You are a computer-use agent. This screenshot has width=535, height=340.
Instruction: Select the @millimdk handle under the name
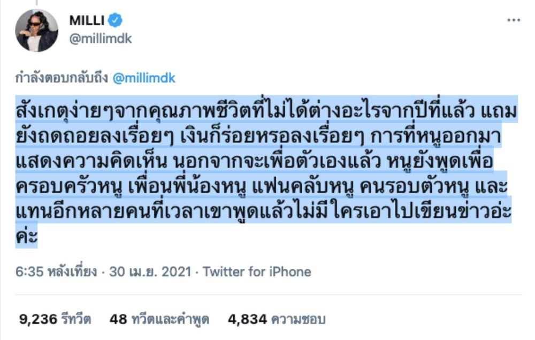101,39
